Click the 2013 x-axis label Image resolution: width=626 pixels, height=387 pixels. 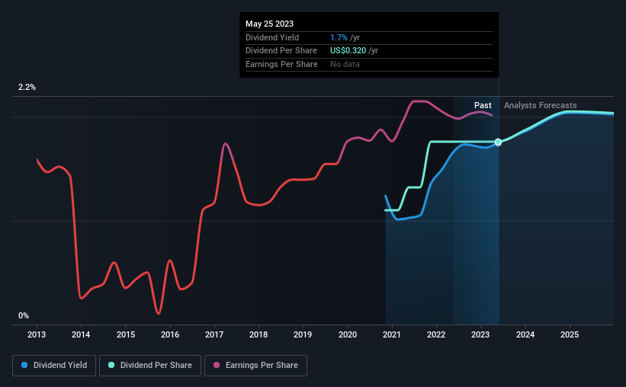[37, 334]
